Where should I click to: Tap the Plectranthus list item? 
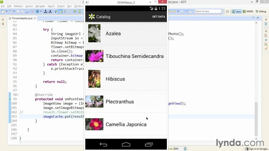click(x=126, y=102)
